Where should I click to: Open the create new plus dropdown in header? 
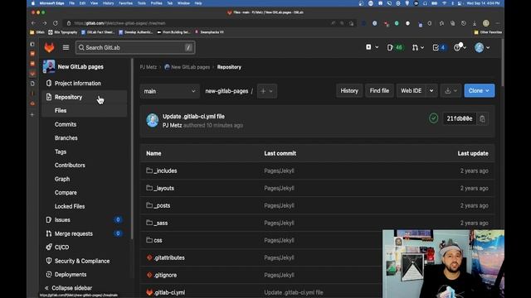coord(372,47)
